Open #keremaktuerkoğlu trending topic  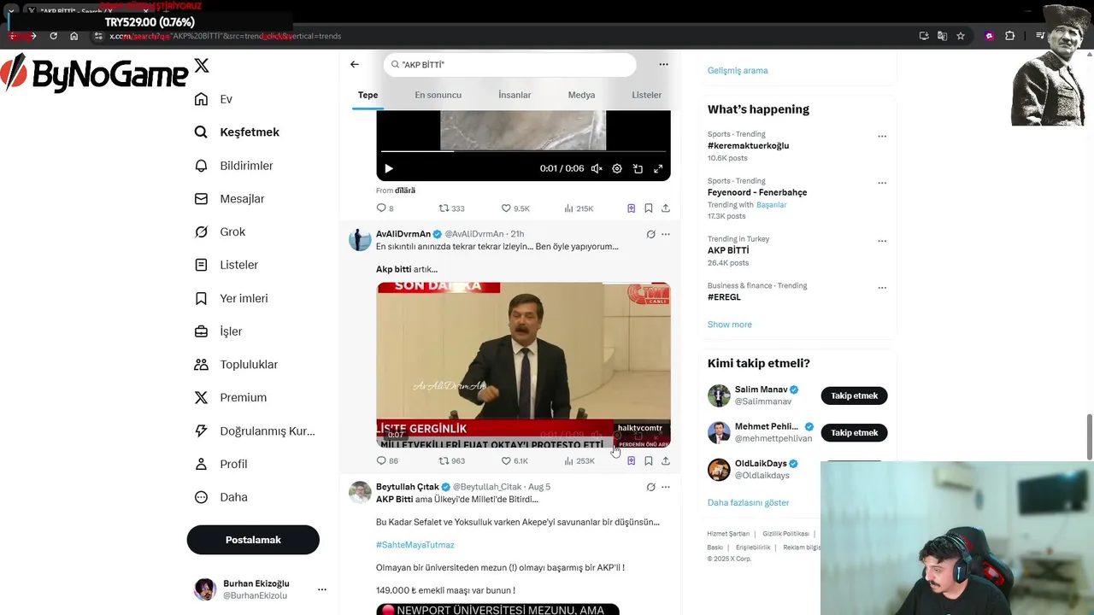[748, 145]
